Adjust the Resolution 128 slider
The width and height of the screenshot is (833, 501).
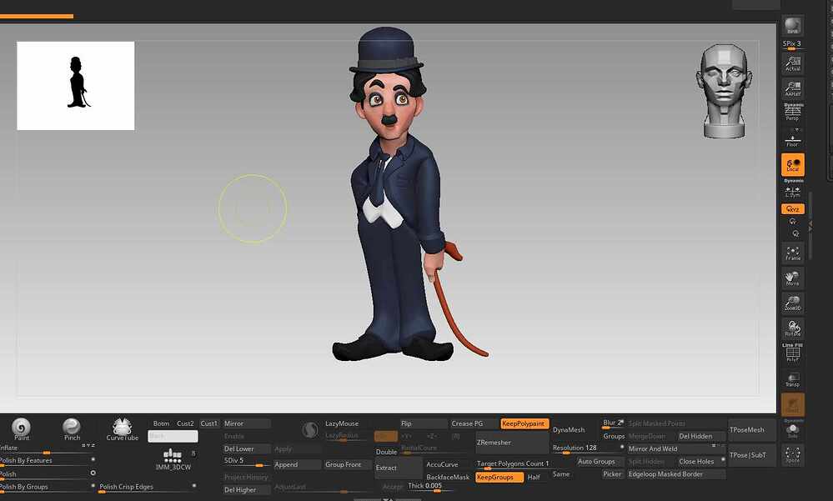pyautogui.click(x=588, y=448)
